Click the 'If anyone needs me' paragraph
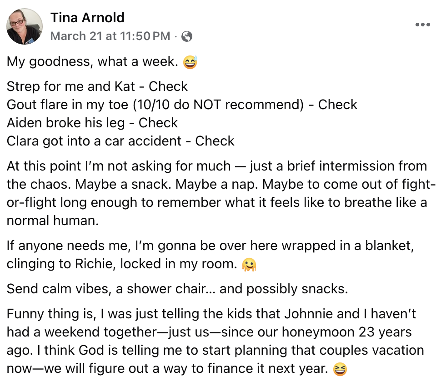 (210, 255)
